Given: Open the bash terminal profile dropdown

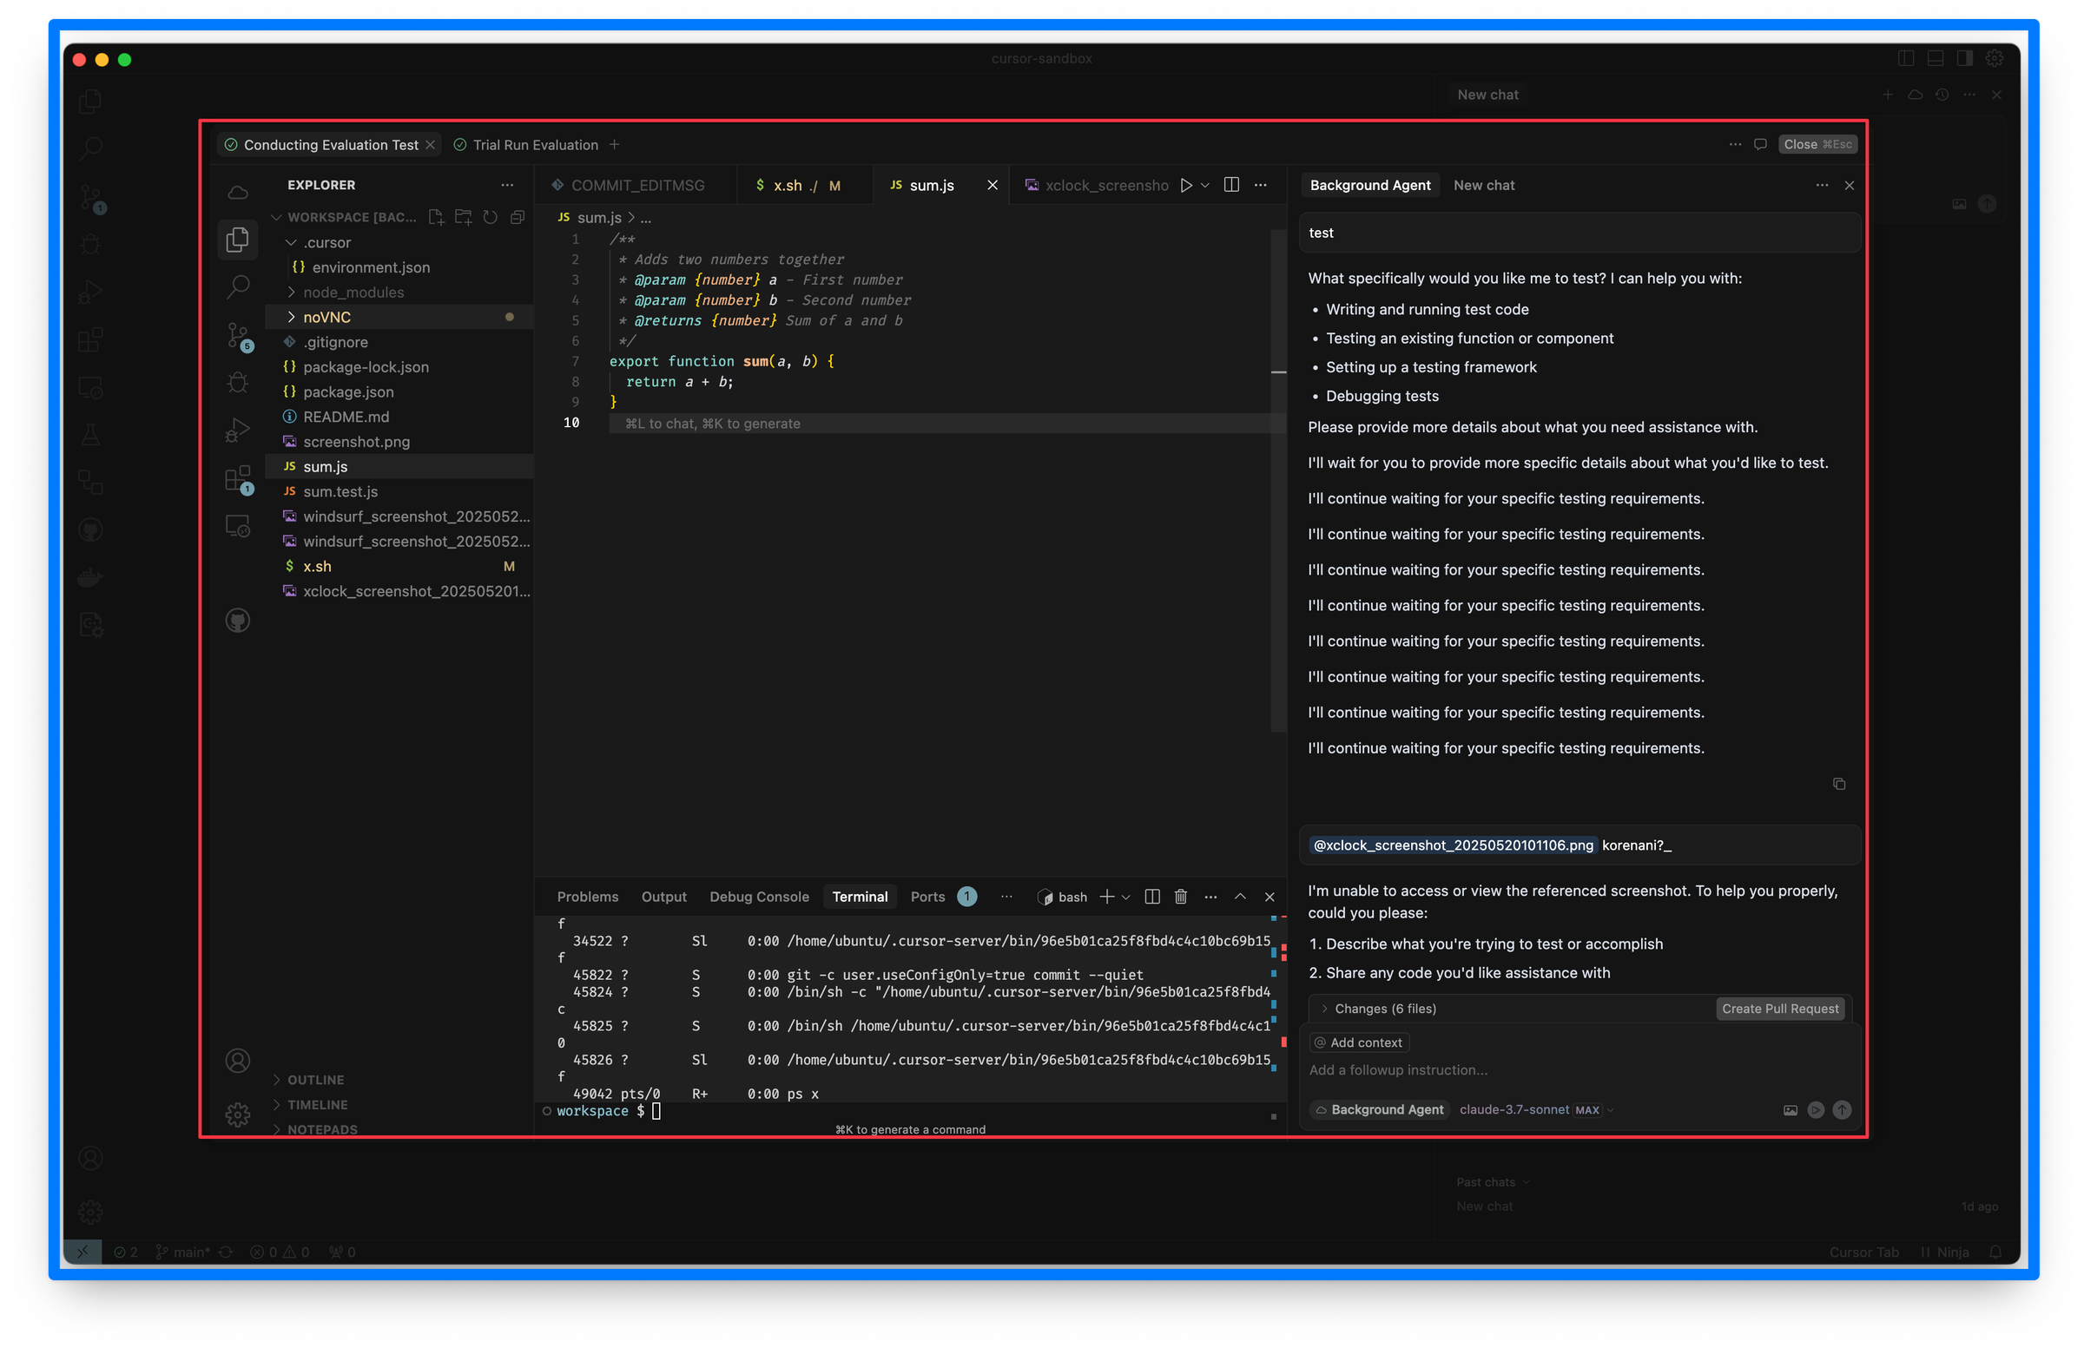Looking at the screenshot, I should pyautogui.click(x=1128, y=897).
